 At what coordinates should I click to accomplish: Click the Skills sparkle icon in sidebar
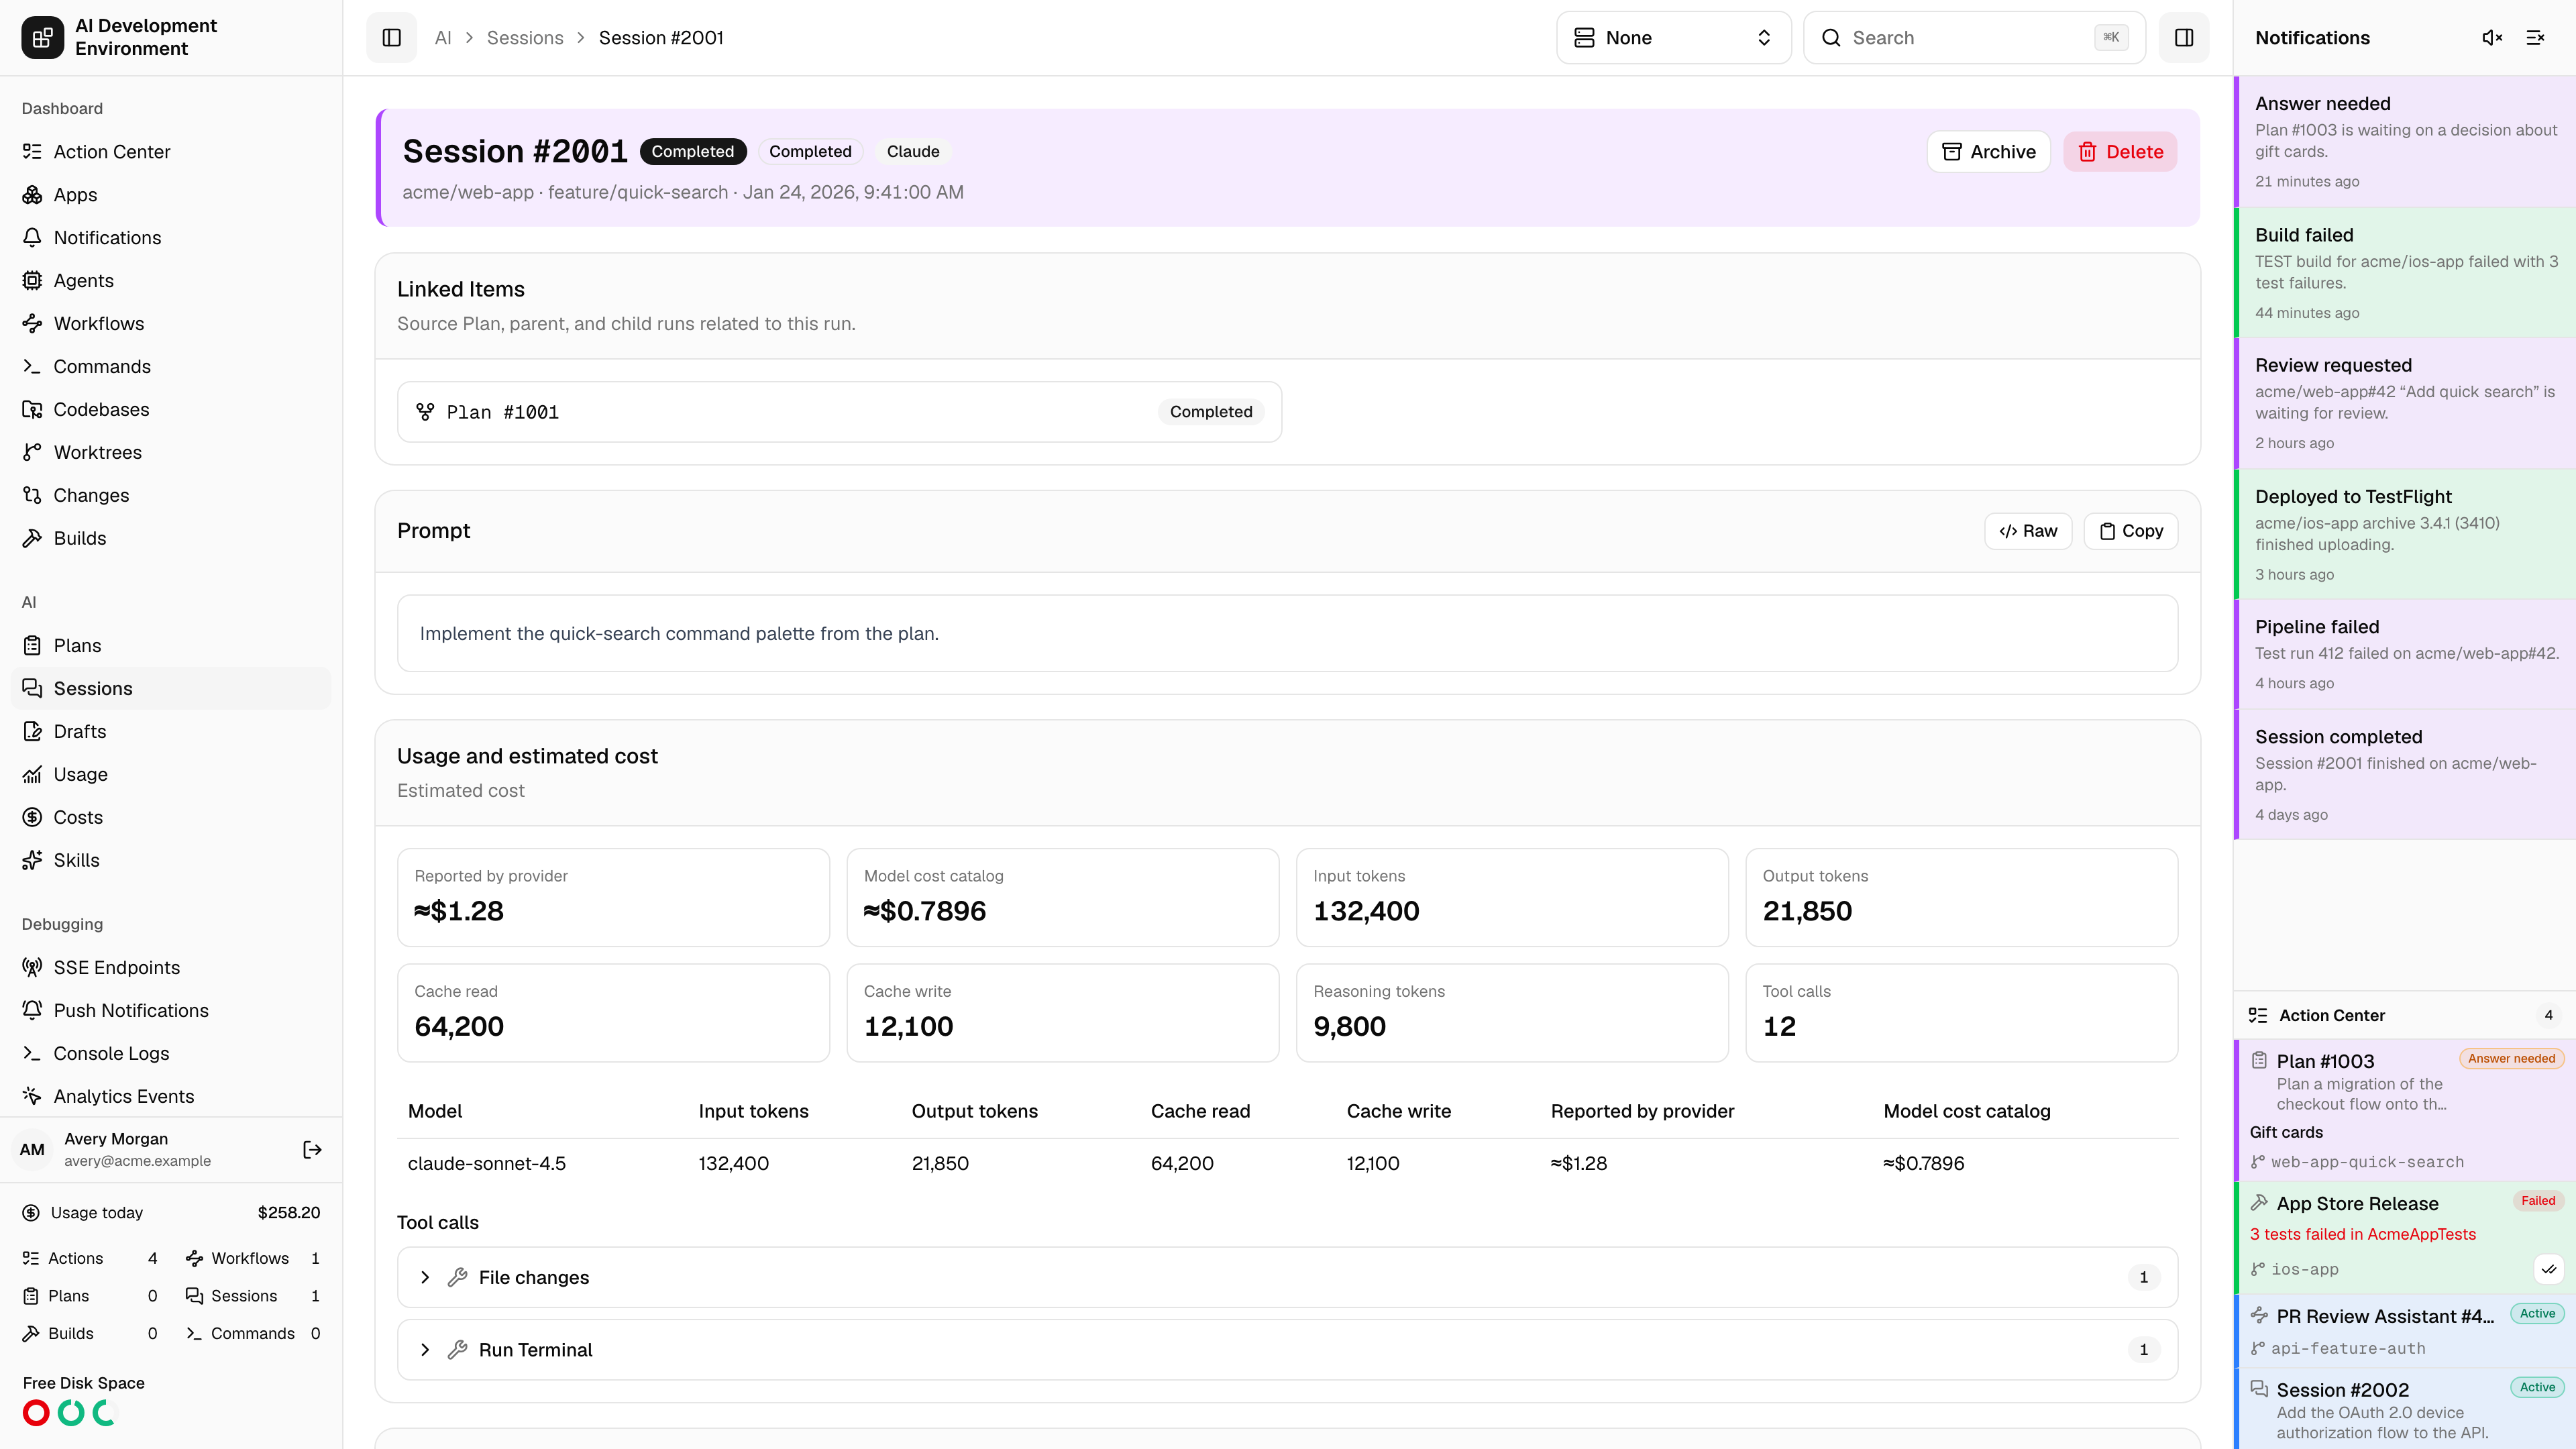tap(32, 861)
